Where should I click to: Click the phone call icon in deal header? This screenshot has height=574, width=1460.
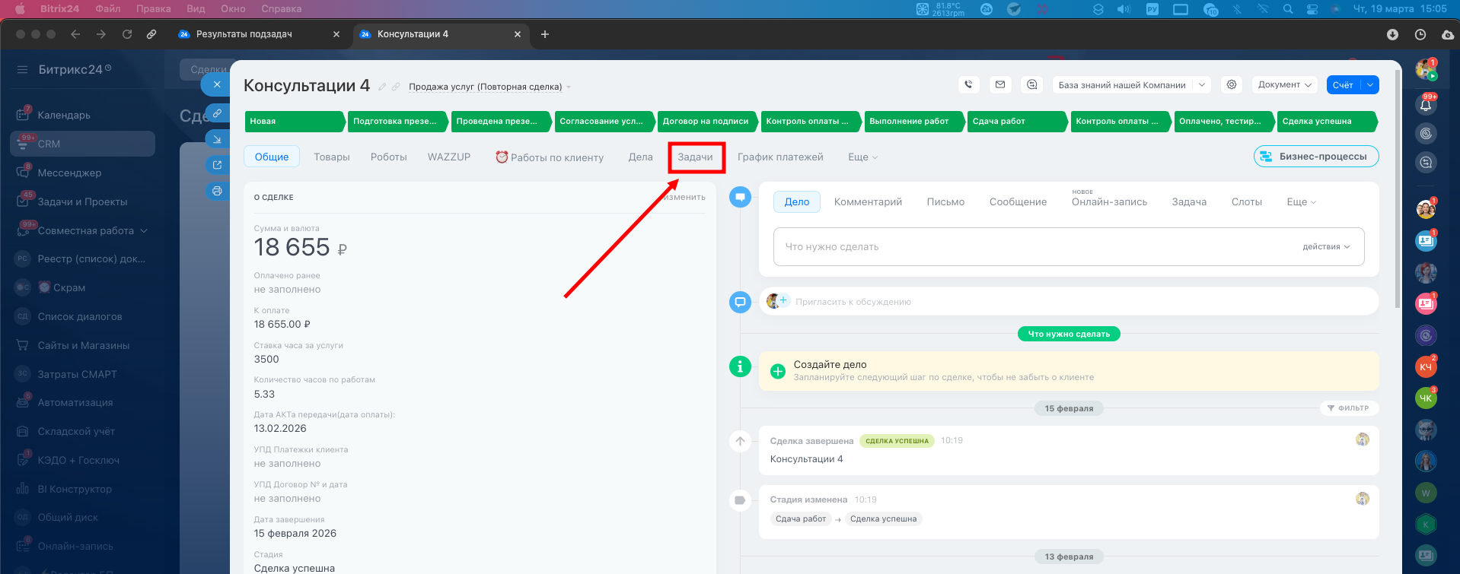[x=968, y=85]
